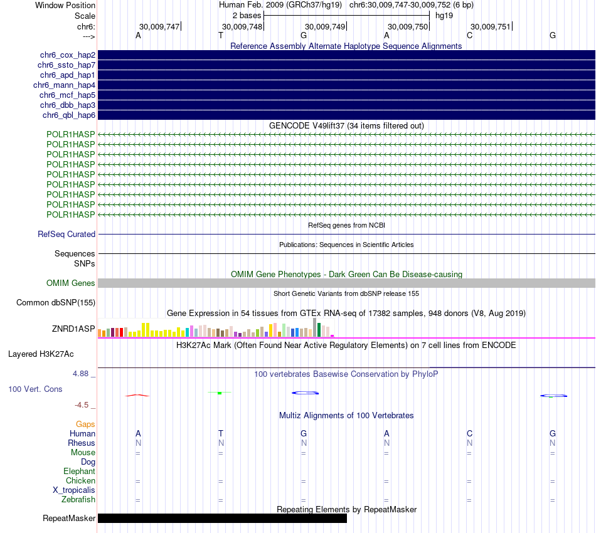
Task: Click the Mouse species label
Action: click(x=83, y=453)
